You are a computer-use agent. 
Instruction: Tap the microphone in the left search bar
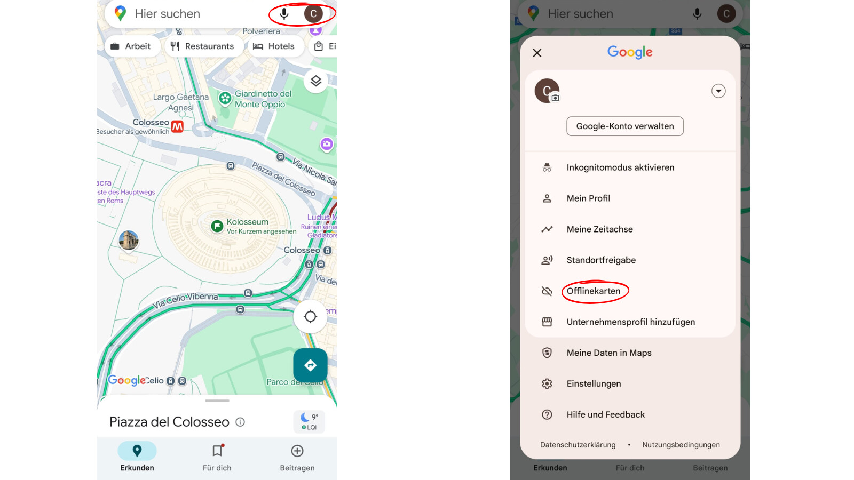coord(284,14)
